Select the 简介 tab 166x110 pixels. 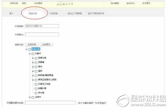[x=11, y=13]
